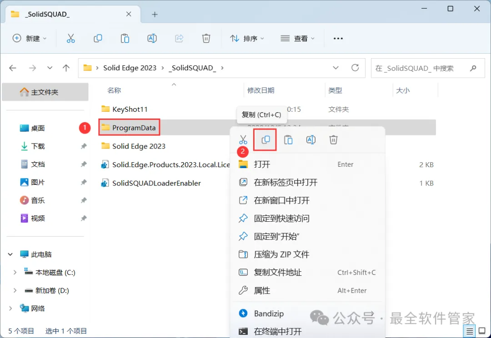Open the 查看 (View) dropdown
This screenshot has height=338, width=491.
(297, 39)
